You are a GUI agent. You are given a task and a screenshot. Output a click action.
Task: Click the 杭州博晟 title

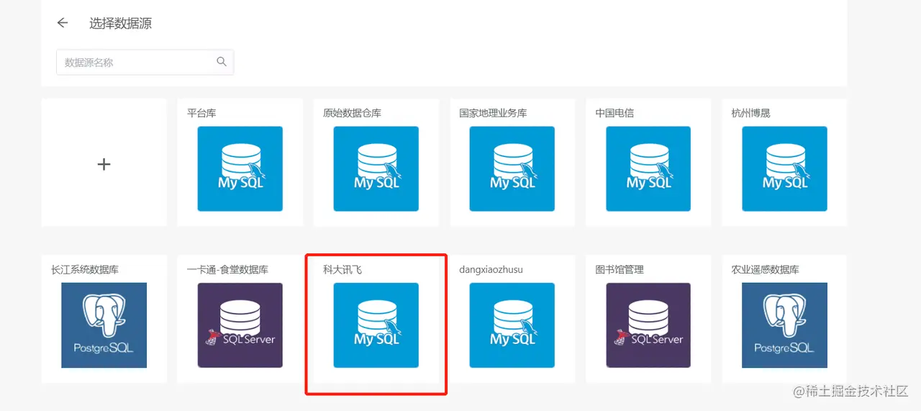pyautogui.click(x=751, y=113)
